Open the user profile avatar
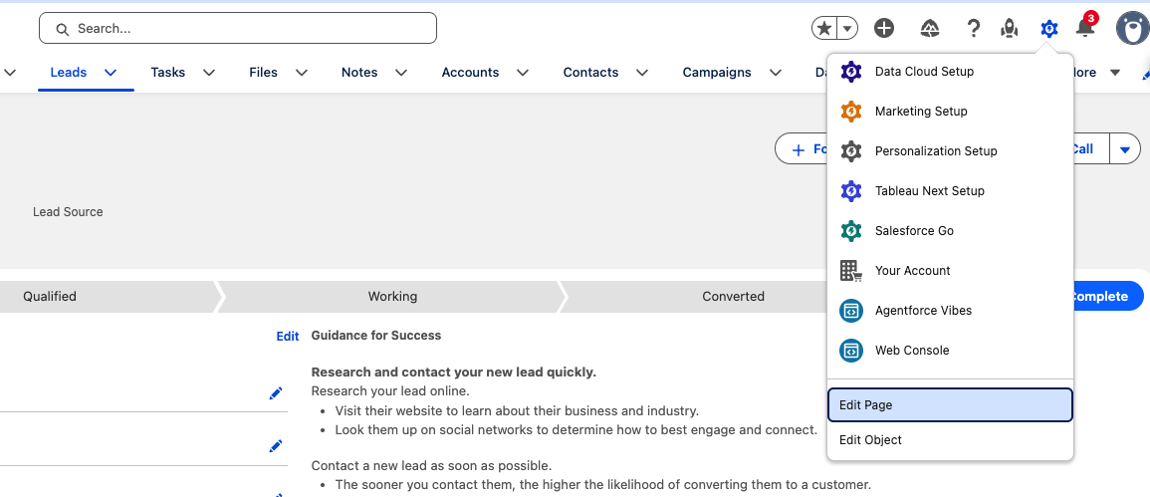1150x497 pixels. [x=1132, y=29]
